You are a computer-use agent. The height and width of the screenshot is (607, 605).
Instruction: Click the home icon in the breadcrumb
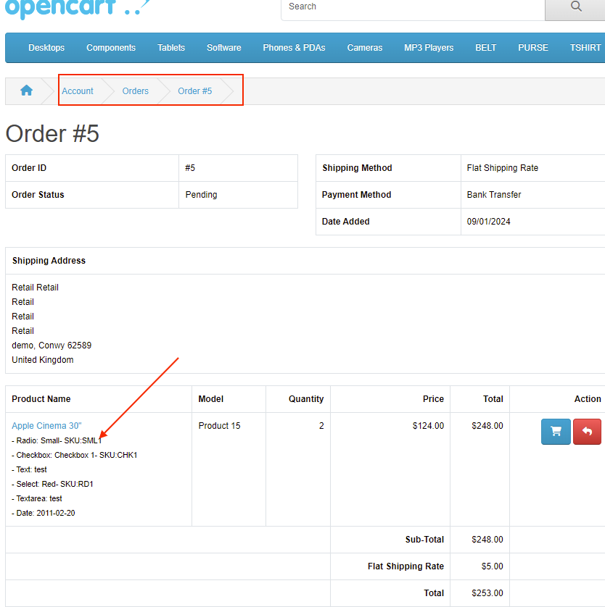click(26, 91)
